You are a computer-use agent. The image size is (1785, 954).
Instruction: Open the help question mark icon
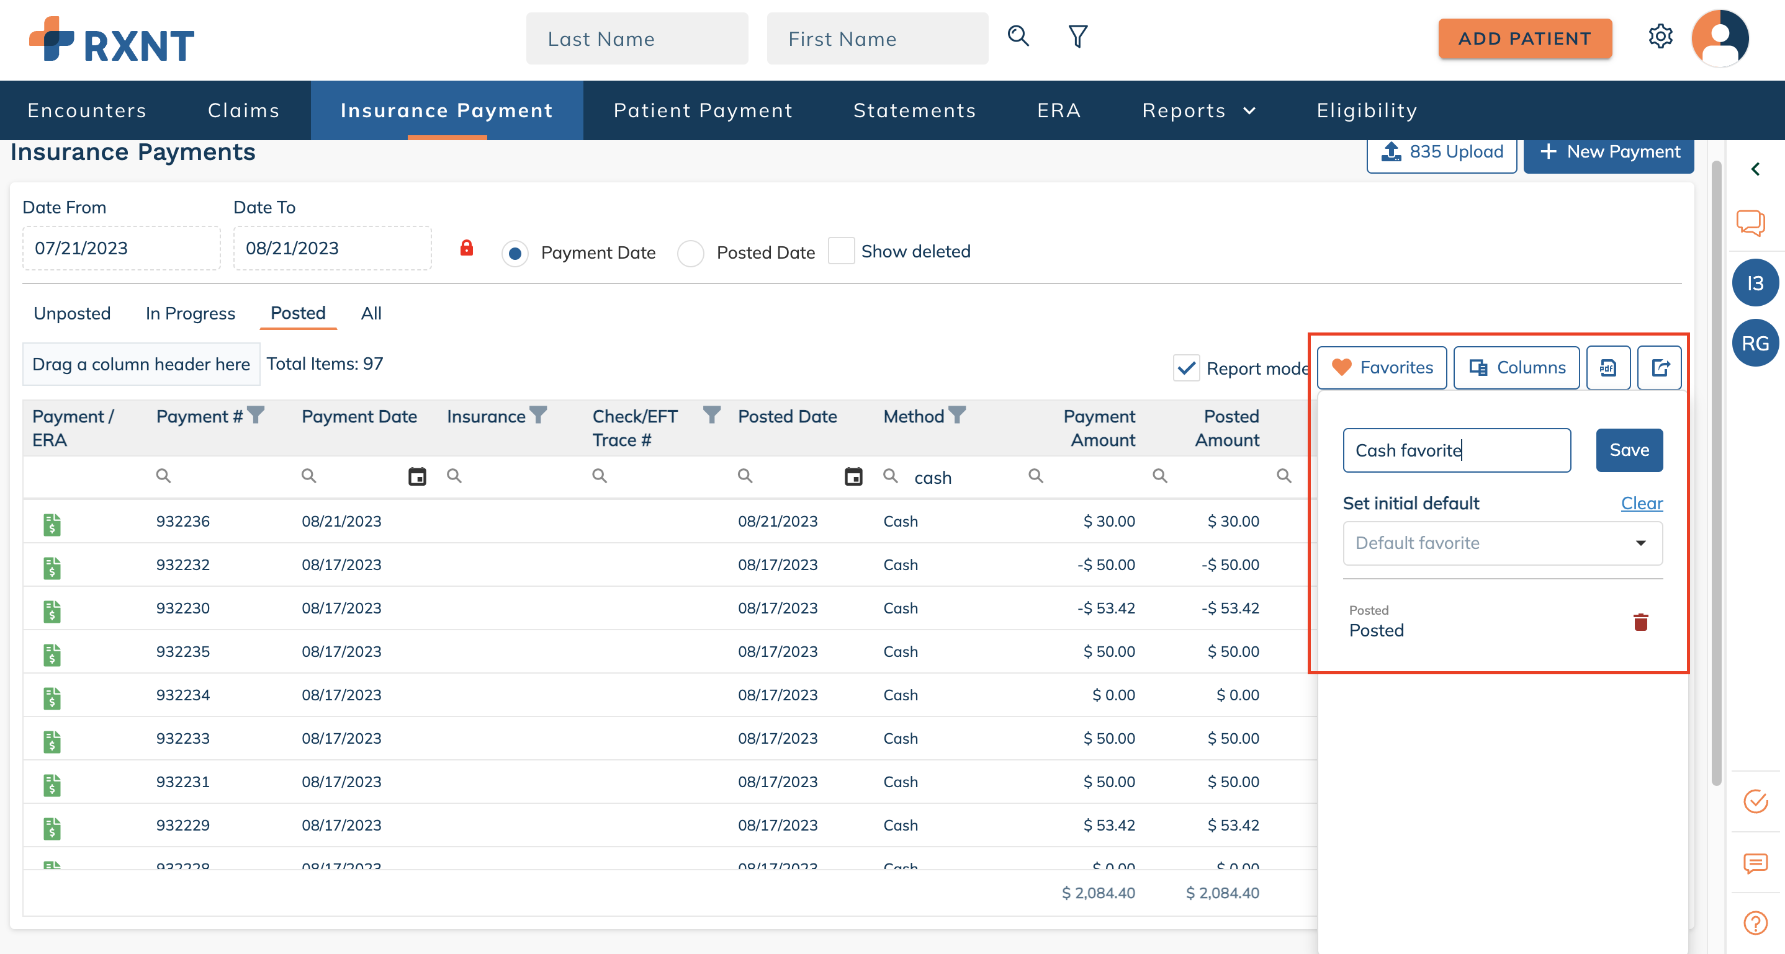[1755, 922]
